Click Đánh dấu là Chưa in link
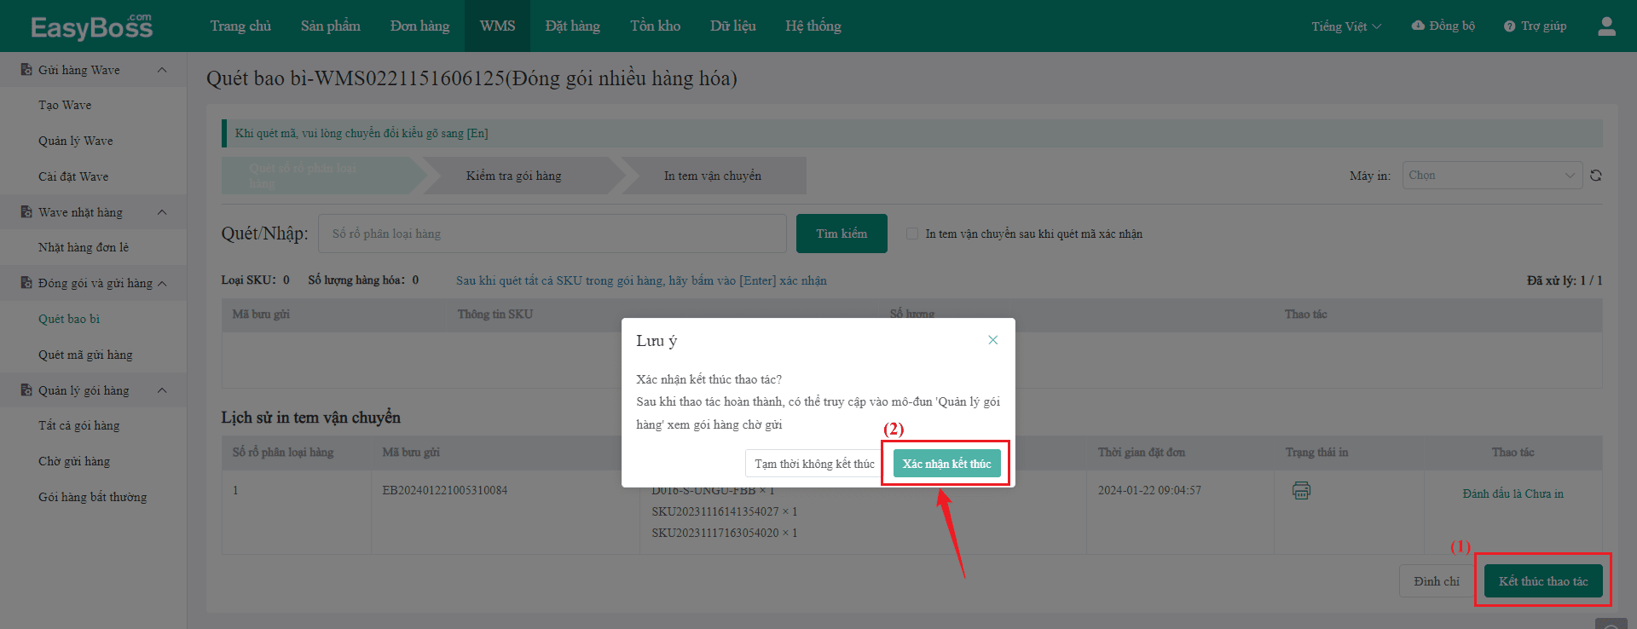 1513,494
